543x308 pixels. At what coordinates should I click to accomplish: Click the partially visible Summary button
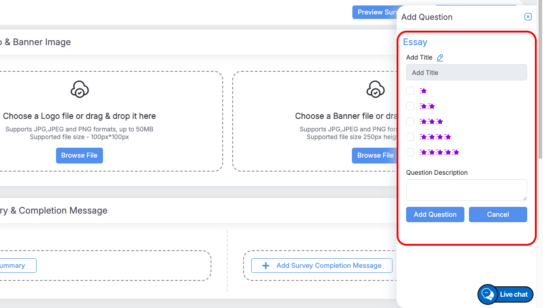point(16,266)
